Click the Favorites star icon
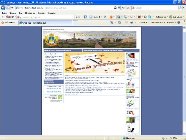Viewport: 186px width, 140px height. click(3, 22)
